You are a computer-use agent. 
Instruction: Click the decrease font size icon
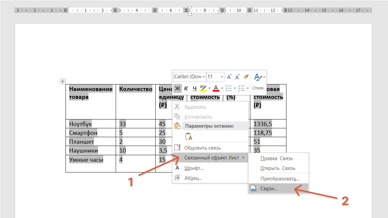[237, 77]
